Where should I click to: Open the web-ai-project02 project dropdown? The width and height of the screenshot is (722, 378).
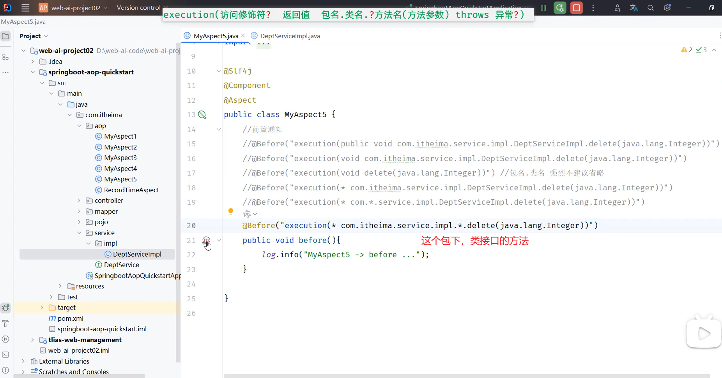73,8
